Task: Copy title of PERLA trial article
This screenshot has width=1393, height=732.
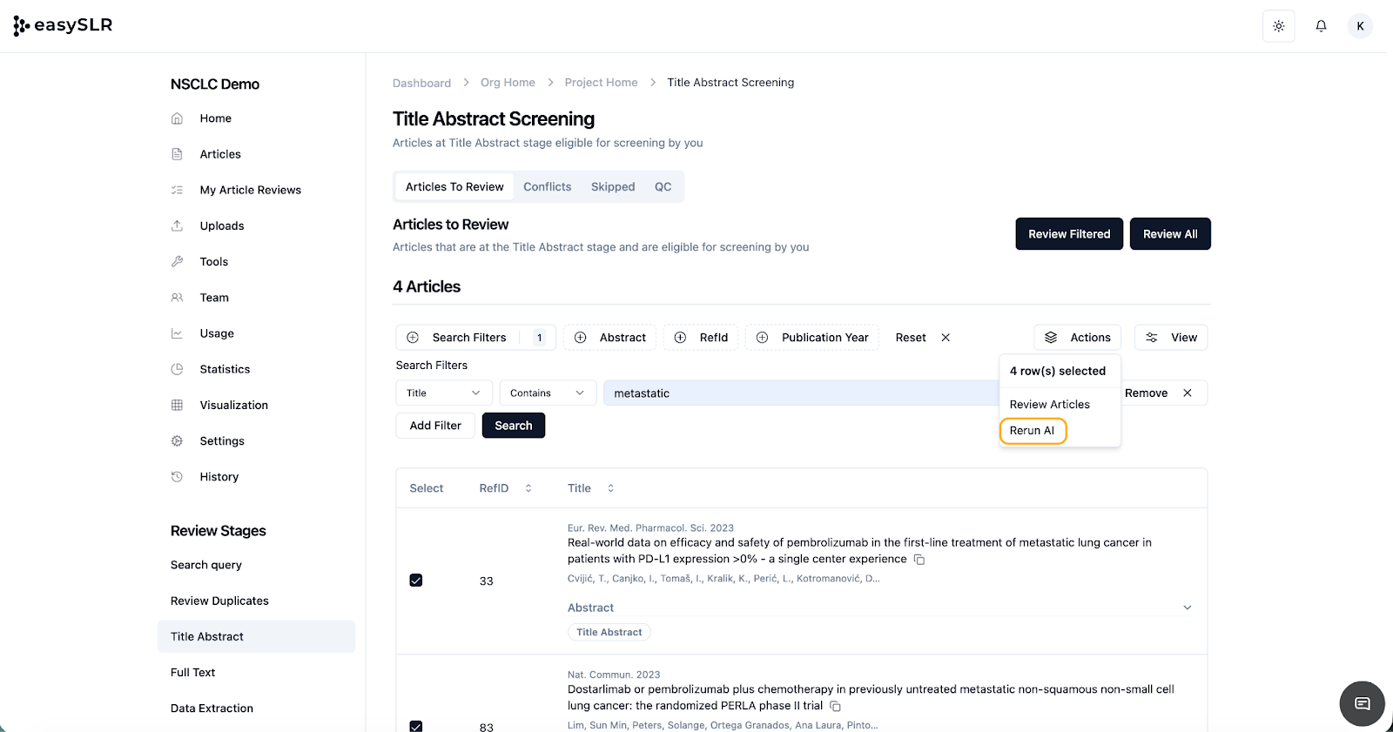Action: point(835,706)
